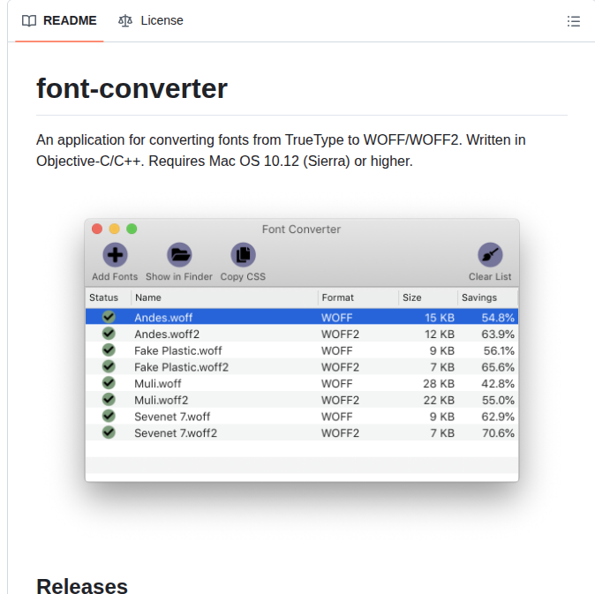
Task: Click the checkmark status of Sevenet 7.woff
Action: (x=109, y=416)
